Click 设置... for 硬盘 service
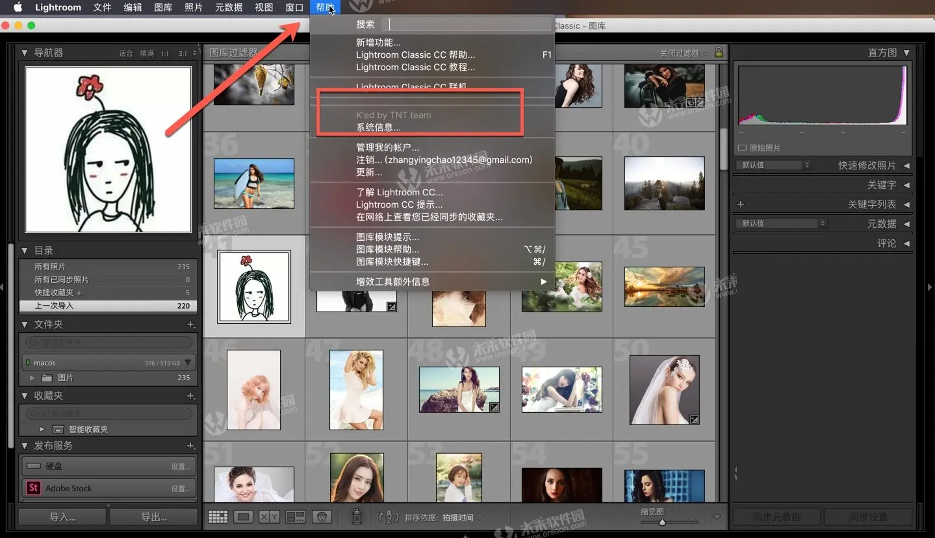Screen dimensions: 935x538 click(x=181, y=467)
